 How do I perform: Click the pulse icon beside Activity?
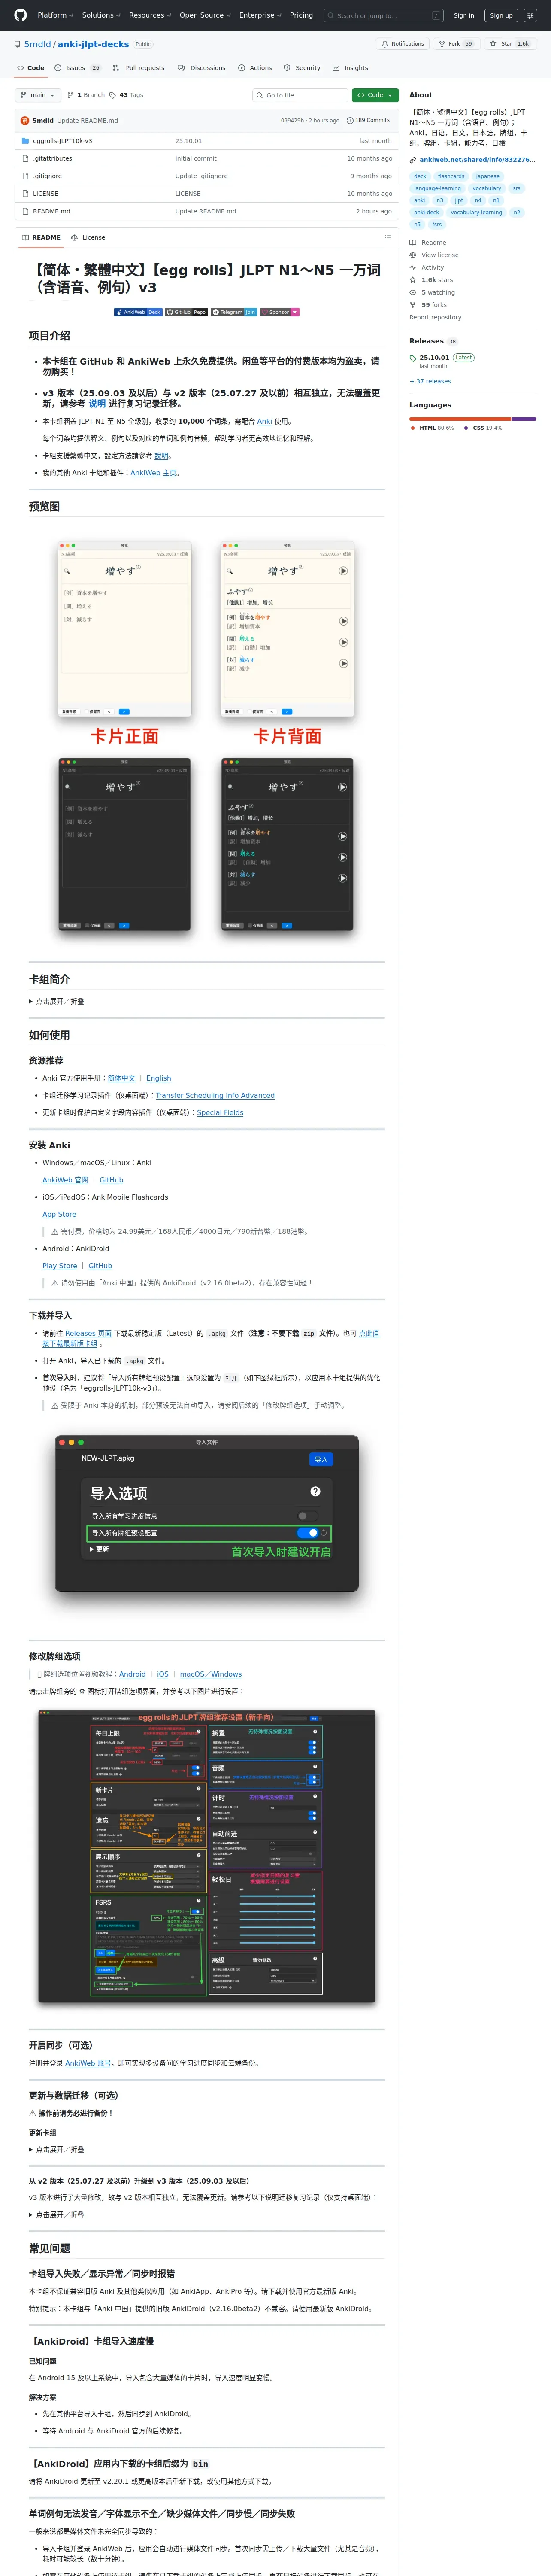point(413,268)
